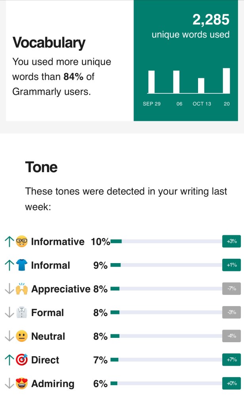The width and height of the screenshot is (244, 407).
Task: Click the blue t-shirt Informal icon
Action: (22, 265)
